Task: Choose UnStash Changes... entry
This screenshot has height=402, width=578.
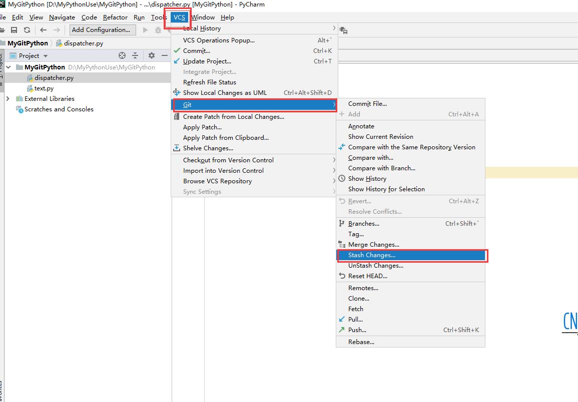Action: tap(411, 266)
